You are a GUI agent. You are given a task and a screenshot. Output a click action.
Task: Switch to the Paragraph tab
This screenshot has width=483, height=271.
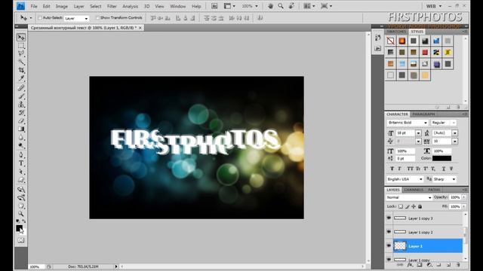(x=423, y=114)
